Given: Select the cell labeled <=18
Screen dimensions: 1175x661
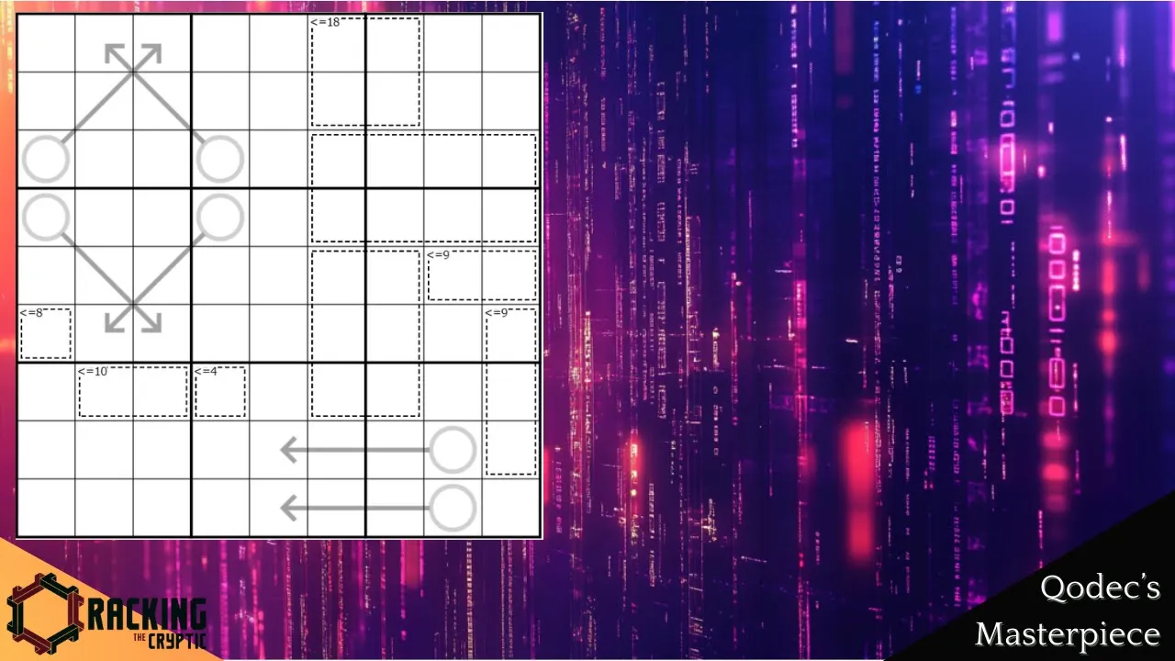Looking at the screenshot, I should coord(336,43).
